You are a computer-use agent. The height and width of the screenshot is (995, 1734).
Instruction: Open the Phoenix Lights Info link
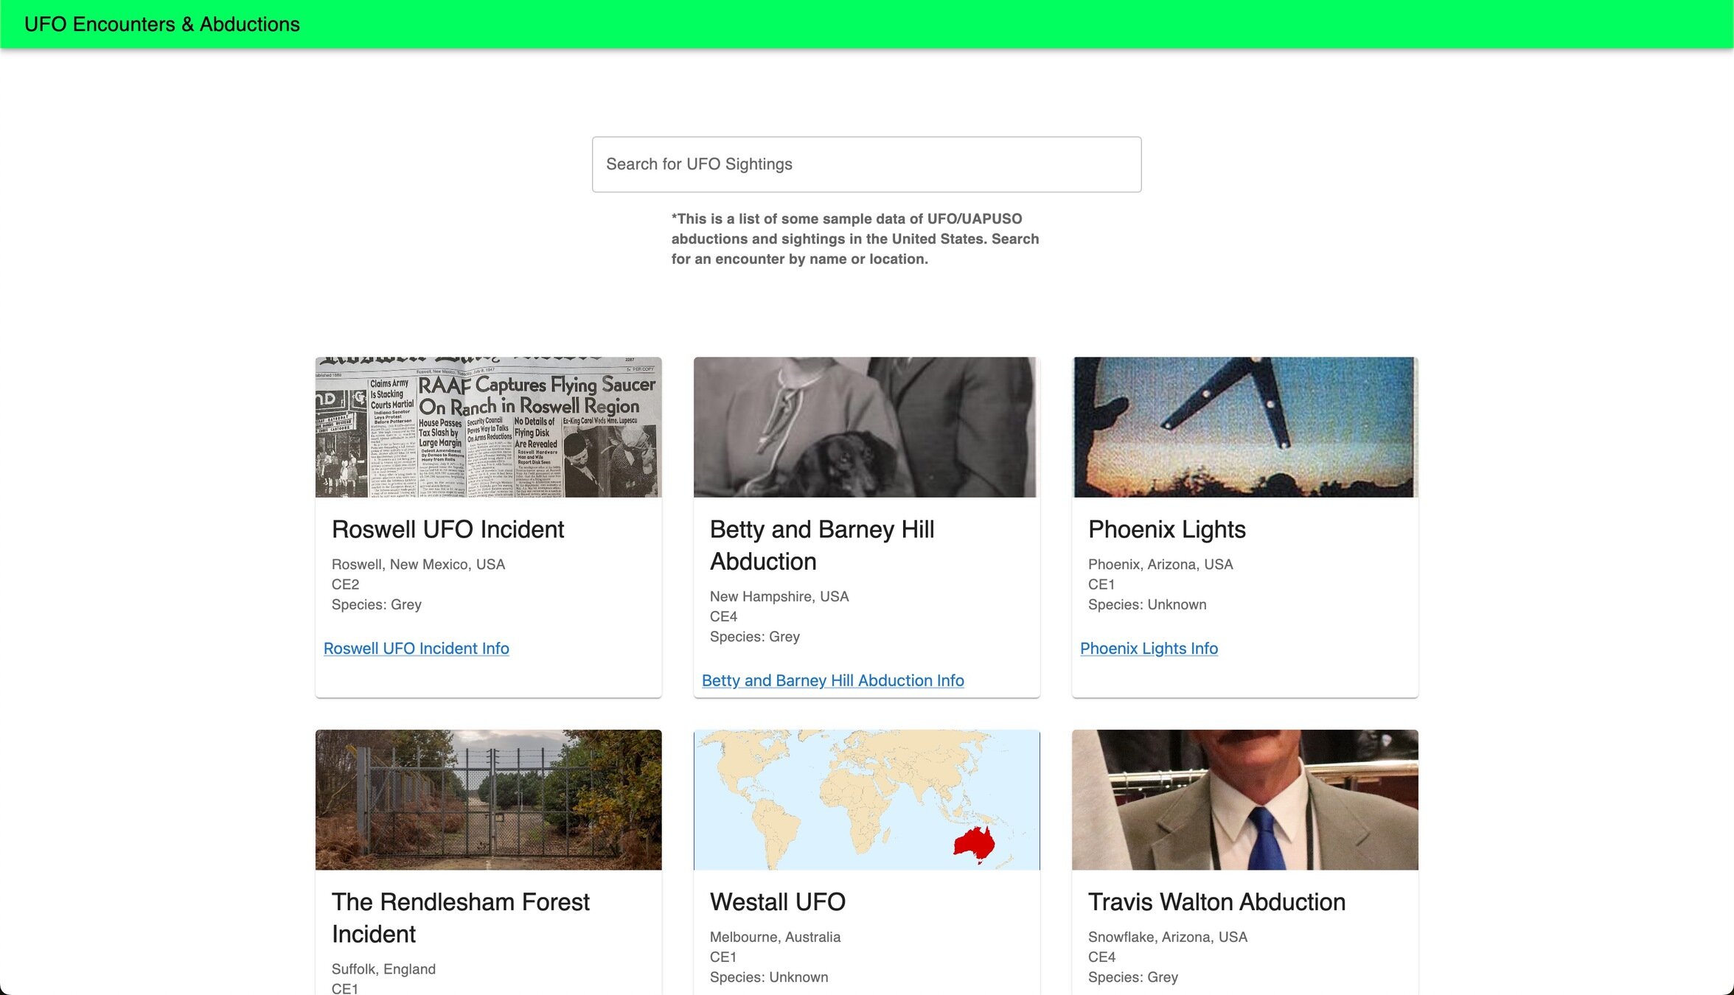1149,648
